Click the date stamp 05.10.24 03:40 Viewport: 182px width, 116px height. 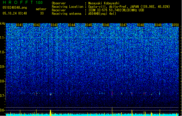[15, 13]
